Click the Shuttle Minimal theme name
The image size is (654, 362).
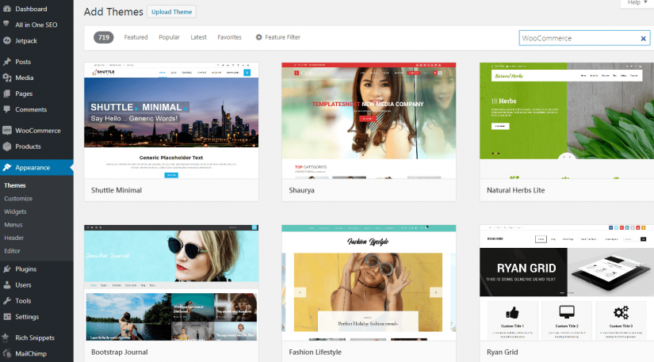tap(117, 190)
